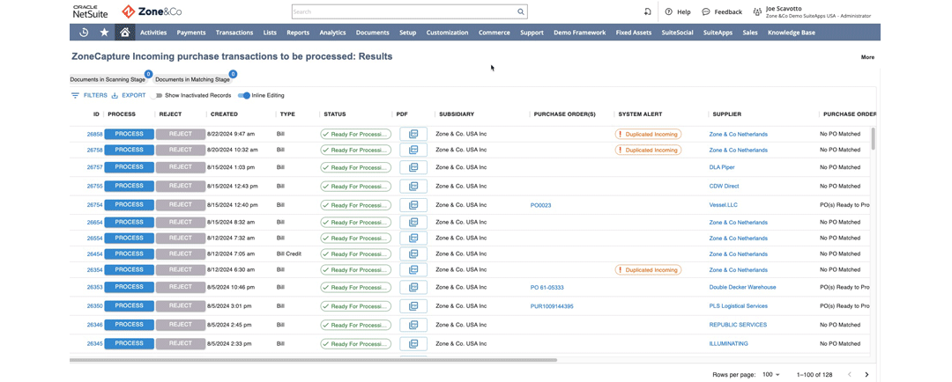Viewport: 952px width, 382px height.
Task: Open the PDF for row 26858
Action: tap(413, 134)
